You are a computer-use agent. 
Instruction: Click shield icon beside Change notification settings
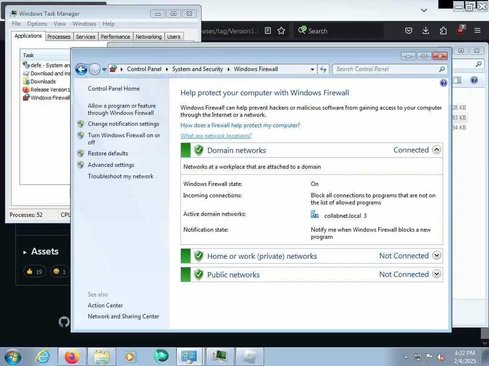click(81, 124)
